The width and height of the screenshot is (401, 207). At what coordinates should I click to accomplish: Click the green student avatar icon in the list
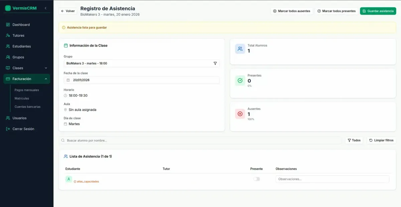click(x=69, y=179)
